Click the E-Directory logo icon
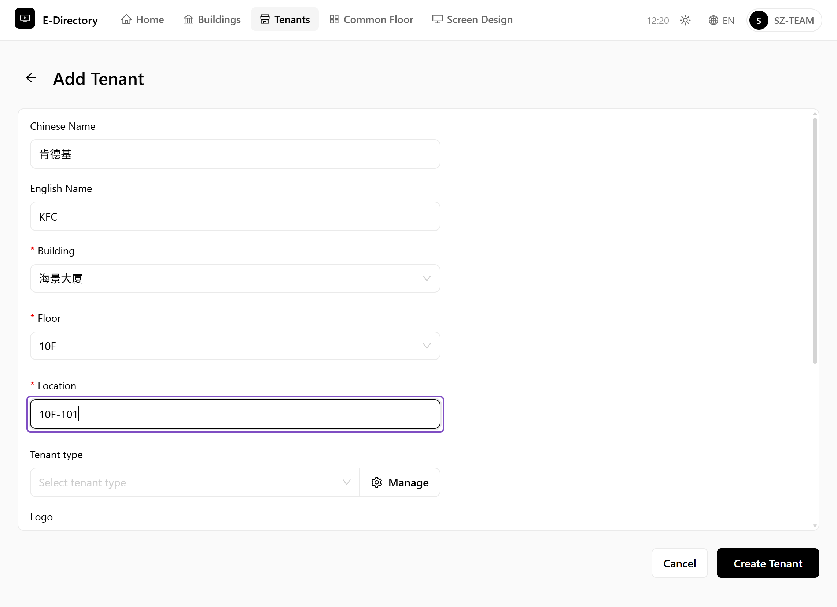 click(x=25, y=18)
